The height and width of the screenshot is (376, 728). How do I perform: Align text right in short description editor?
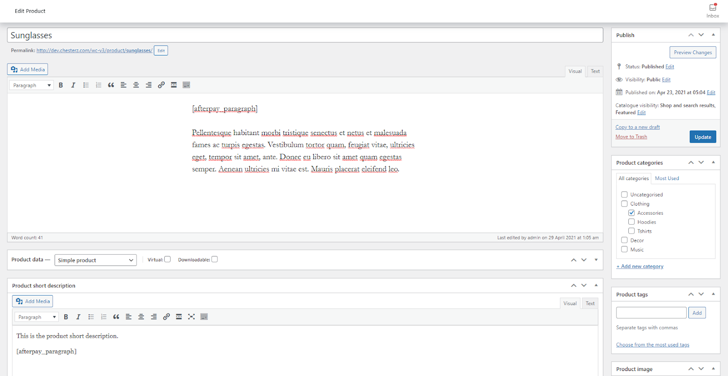pyautogui.click(x=154, y=317)
